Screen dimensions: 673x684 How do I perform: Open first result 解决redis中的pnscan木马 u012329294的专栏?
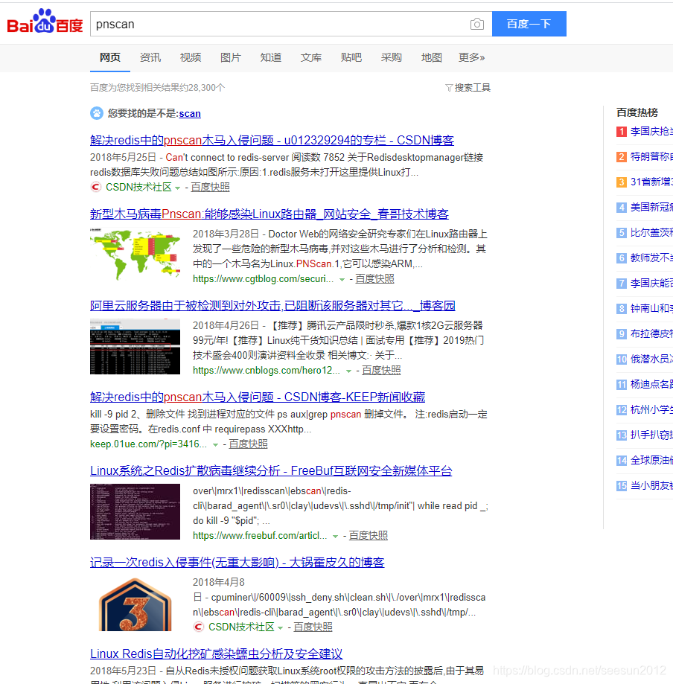coord(272,140)
